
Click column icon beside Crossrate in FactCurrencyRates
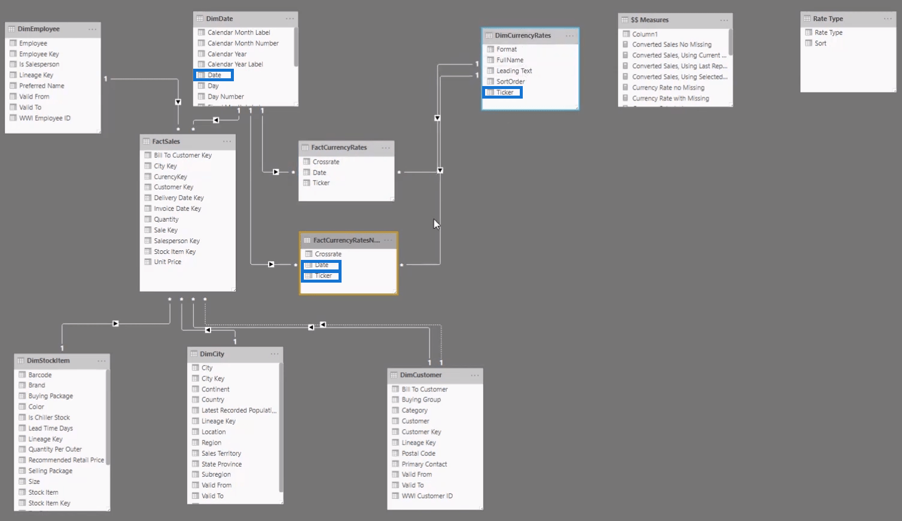click(x=307, y=162)
